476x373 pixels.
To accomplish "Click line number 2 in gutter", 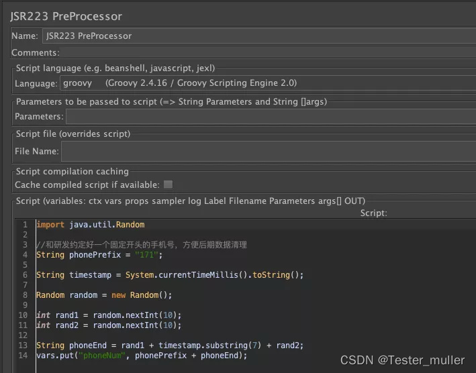I will [x=26, y=235].
